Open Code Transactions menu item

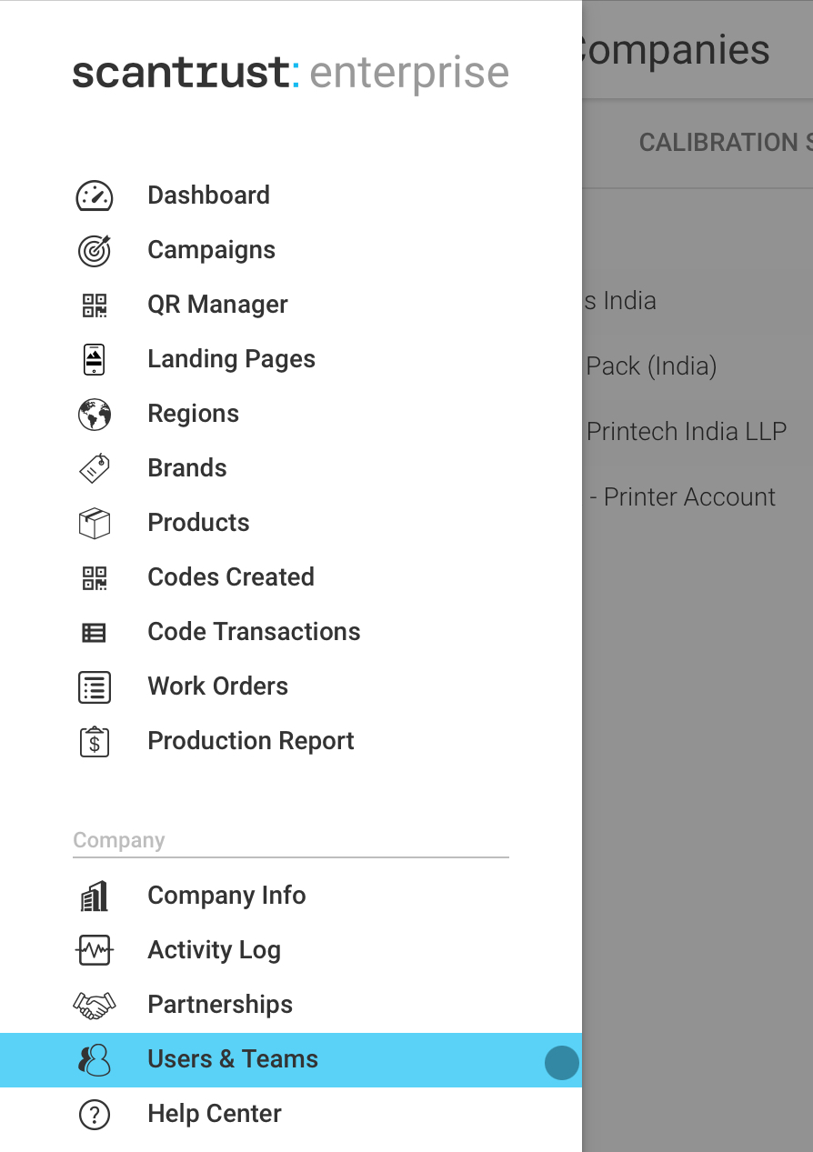[x=254, y=632]
